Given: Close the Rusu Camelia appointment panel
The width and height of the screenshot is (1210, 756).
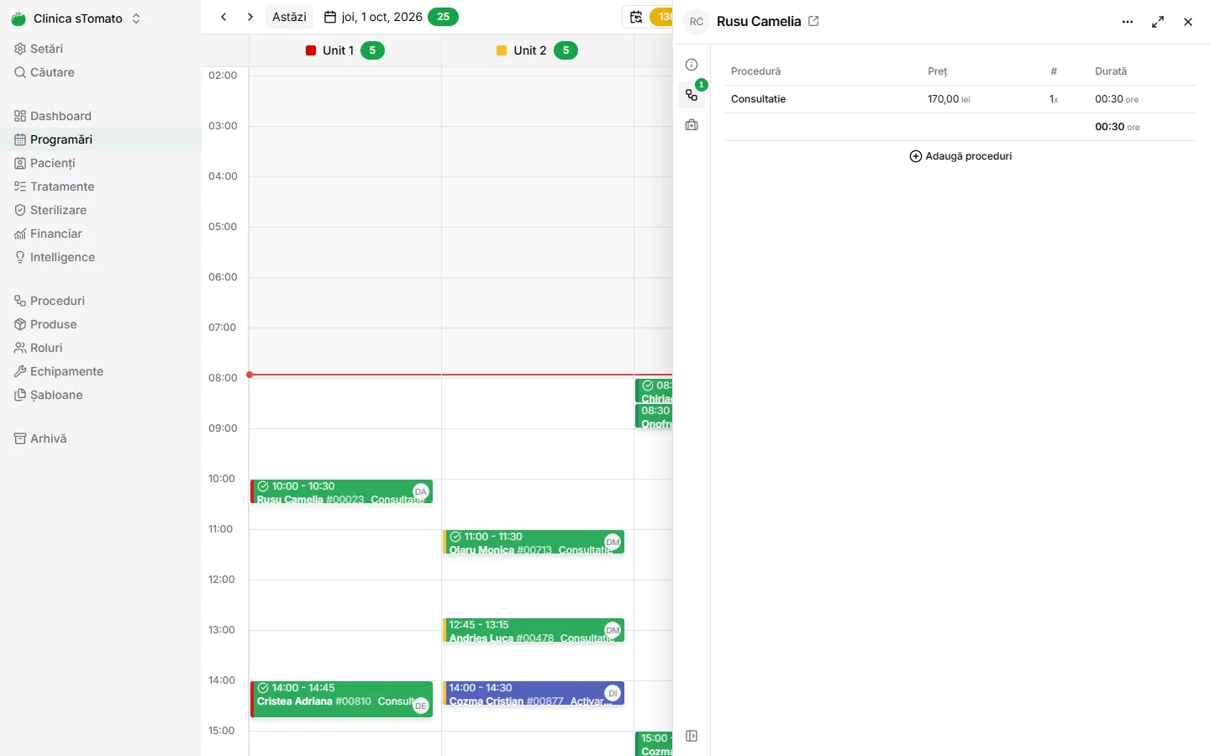Looking at the screenshot, I should 1188,22.
